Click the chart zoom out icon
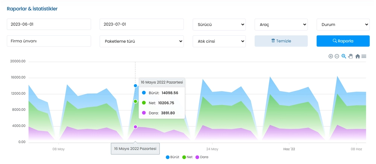 (x=337, y=56)
